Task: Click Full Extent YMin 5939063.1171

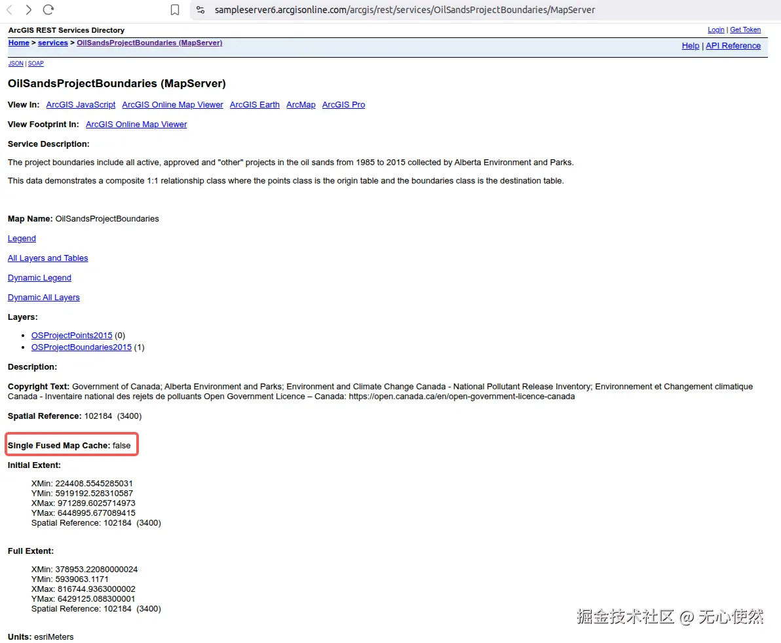Action: (x=69, y=579)
